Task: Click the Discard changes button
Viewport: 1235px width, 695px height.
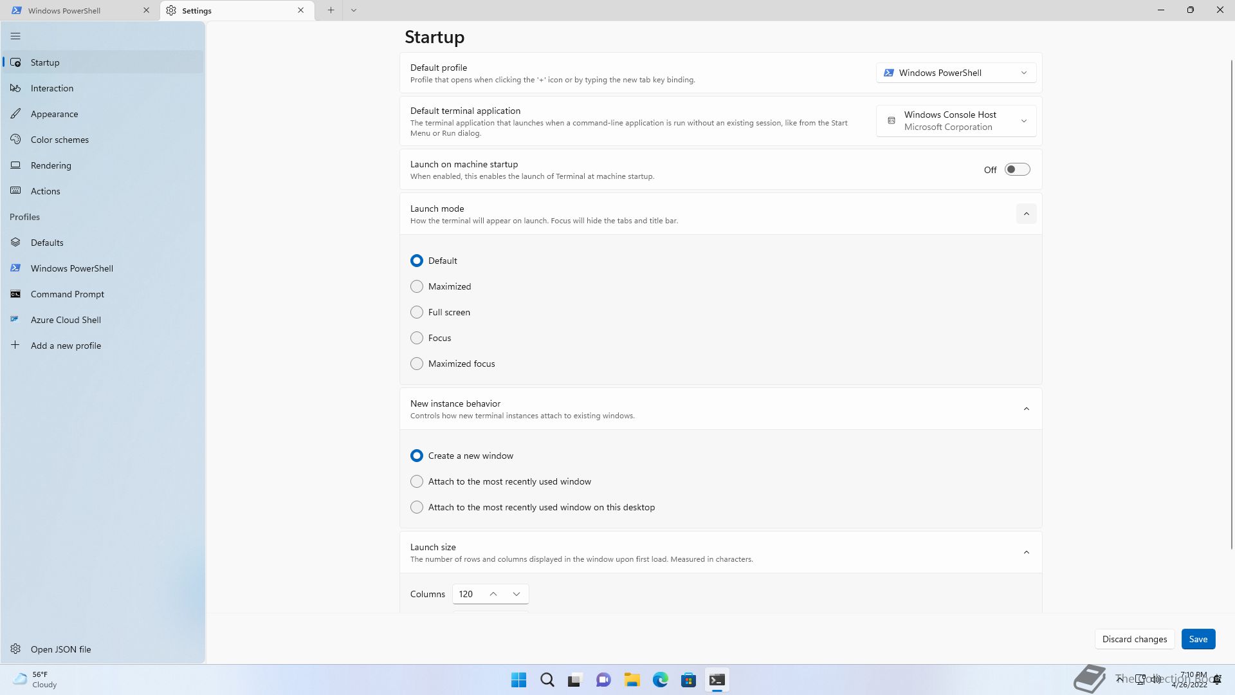Action: coord(1135,639)
